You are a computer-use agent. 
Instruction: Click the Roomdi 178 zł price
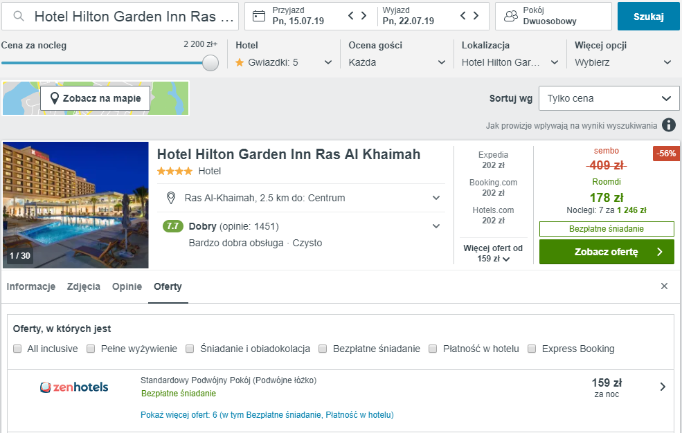coord(607,198)
